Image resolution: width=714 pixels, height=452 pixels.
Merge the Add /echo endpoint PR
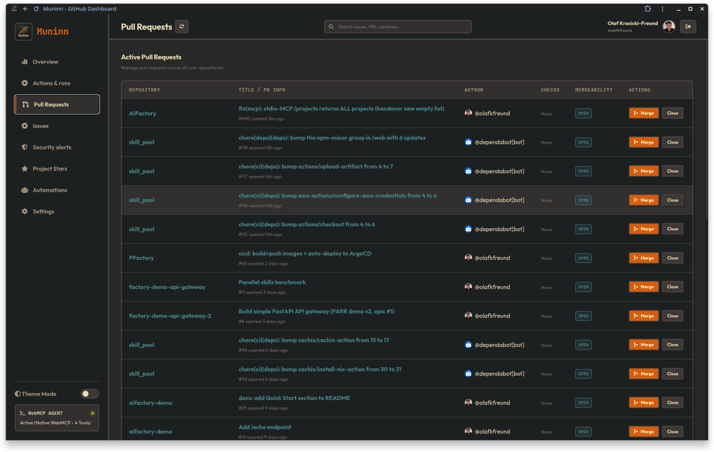[x=643, y=431]
